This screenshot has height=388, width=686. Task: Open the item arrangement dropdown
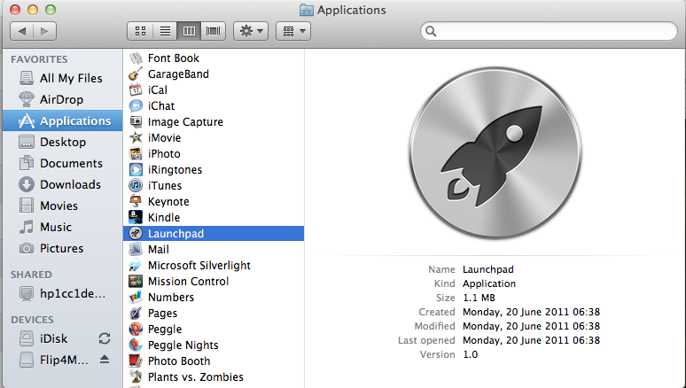293,31
